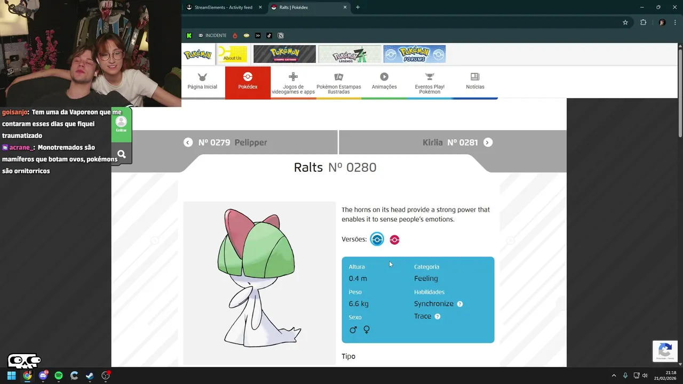This screenshot has height=384, width=683.
Task: Click the Pokémon logo banner
Action: 197,54
